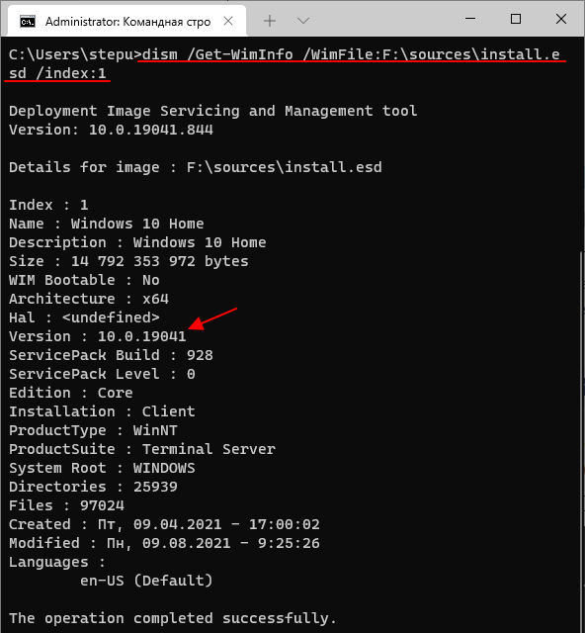Close the terminal window
Viewport: 585px width, 633px height.
click(x=561, y=19)
